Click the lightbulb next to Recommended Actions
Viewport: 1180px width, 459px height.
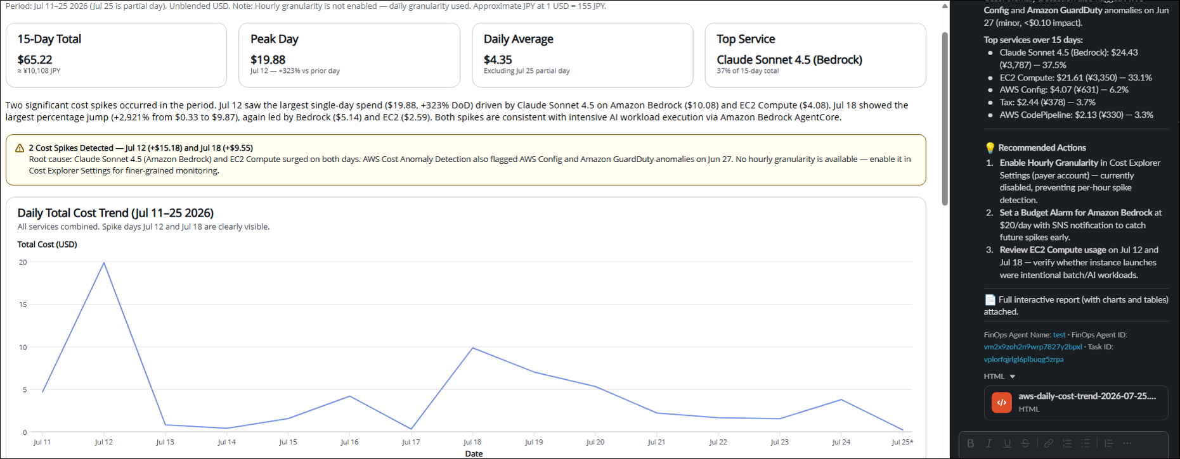coord(990,148)
